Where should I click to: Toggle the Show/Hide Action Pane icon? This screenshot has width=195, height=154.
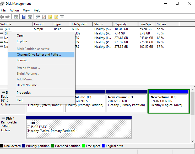30,17
